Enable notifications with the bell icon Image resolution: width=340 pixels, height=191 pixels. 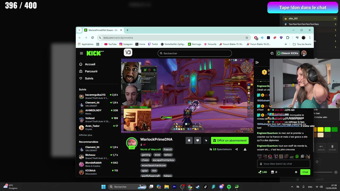(x=189, y=141)
